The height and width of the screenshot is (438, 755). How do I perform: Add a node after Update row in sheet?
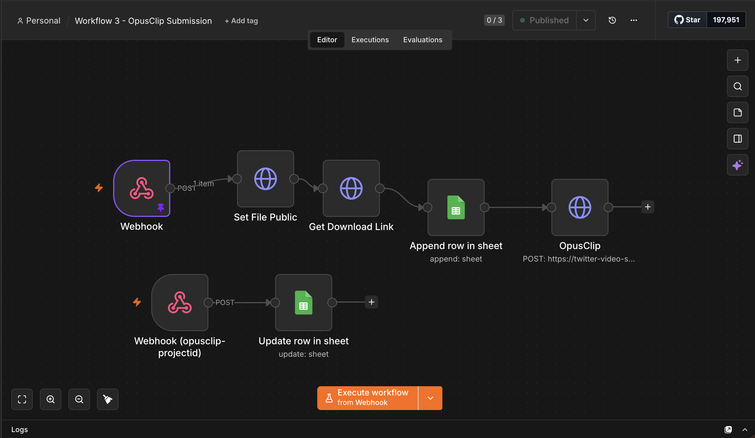point(371,302)
